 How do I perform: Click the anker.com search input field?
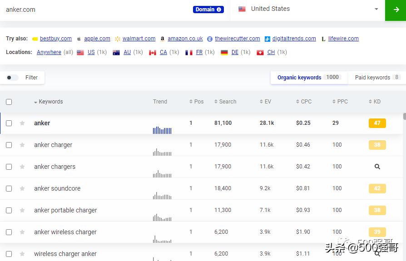click(96, 10)
